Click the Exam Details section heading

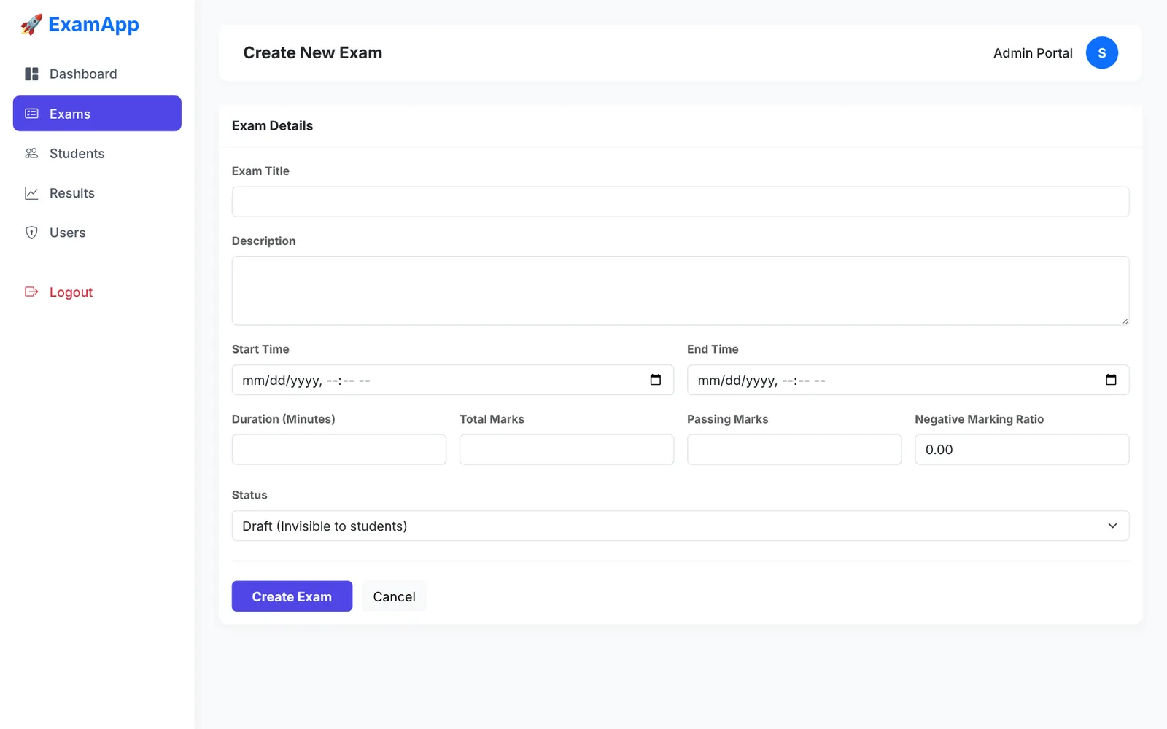pyautogui.click(x=272, y=125)
